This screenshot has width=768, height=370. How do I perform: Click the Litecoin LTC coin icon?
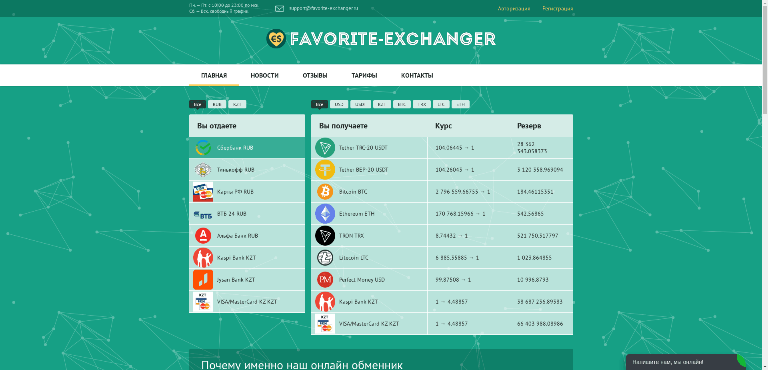(325, 258)
